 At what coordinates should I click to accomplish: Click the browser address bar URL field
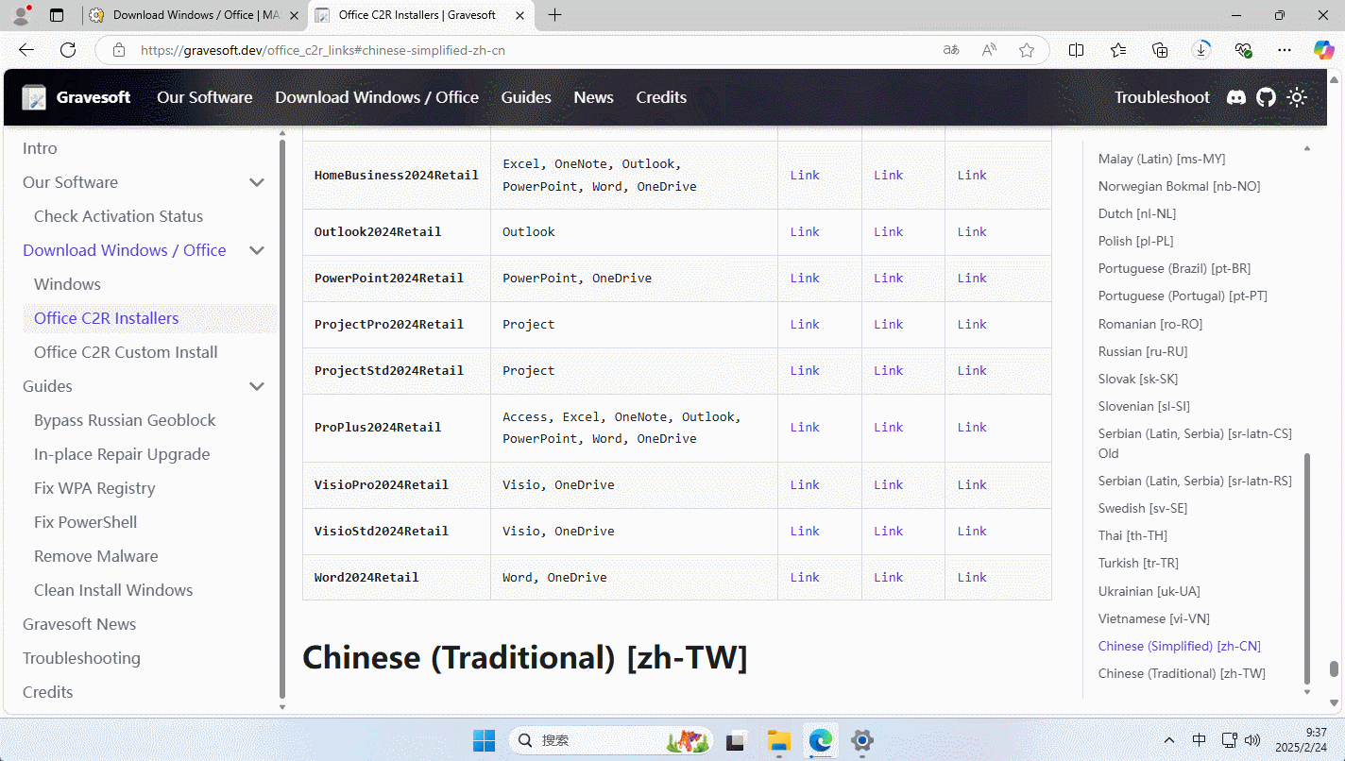tap(529, 50)
